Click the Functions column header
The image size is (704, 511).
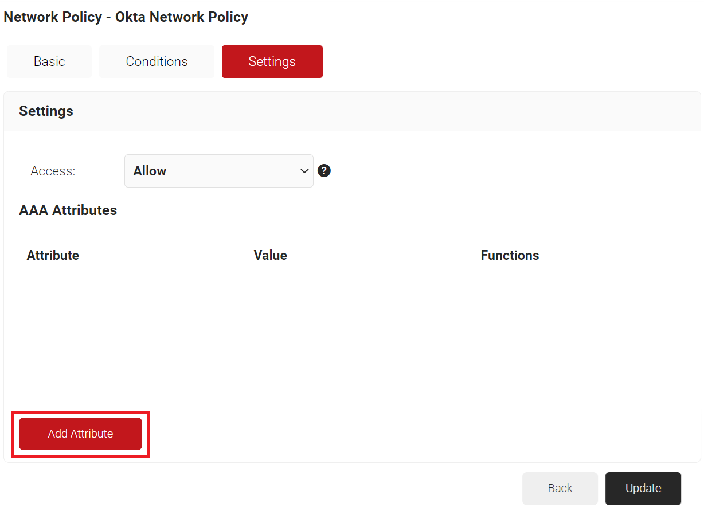pos(510,255)
